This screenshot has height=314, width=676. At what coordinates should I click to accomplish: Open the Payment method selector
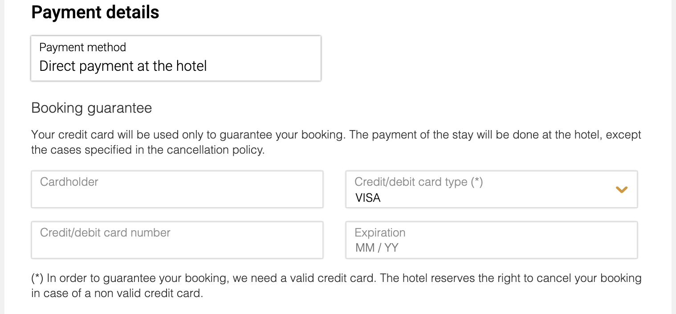tap(175, 58)
